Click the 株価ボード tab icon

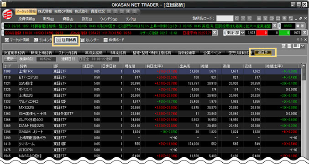(x=105, y=40)
